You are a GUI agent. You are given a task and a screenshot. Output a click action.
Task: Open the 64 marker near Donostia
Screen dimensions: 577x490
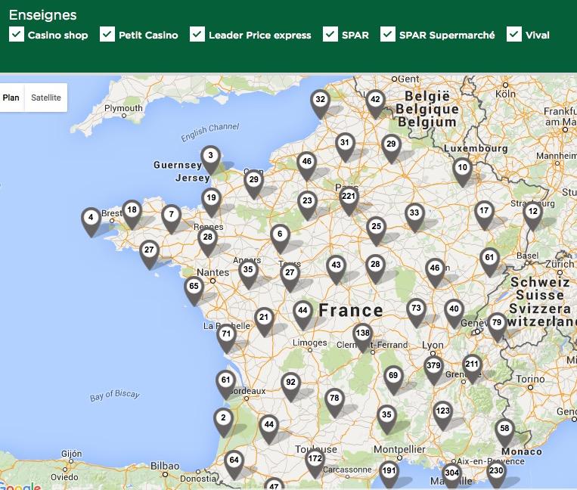[x=234, y=464]
